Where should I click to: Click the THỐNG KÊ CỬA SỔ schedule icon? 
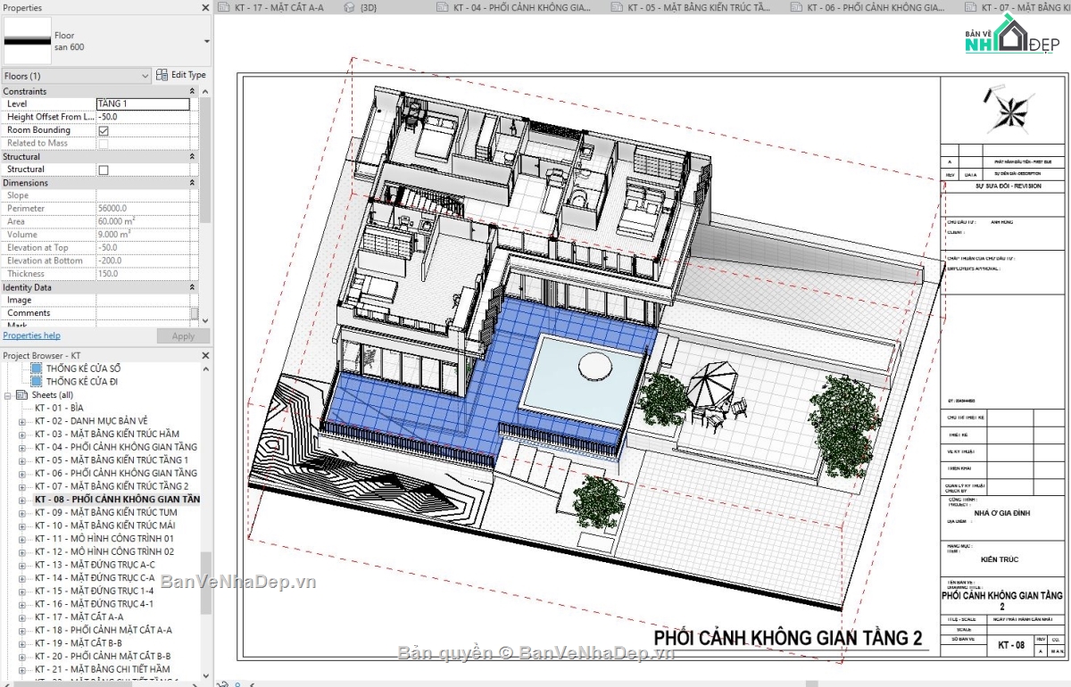click(37, 368)
